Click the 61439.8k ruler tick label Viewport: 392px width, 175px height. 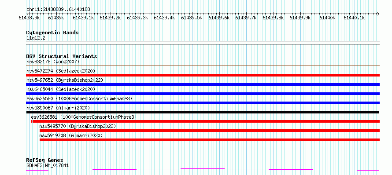273,18
